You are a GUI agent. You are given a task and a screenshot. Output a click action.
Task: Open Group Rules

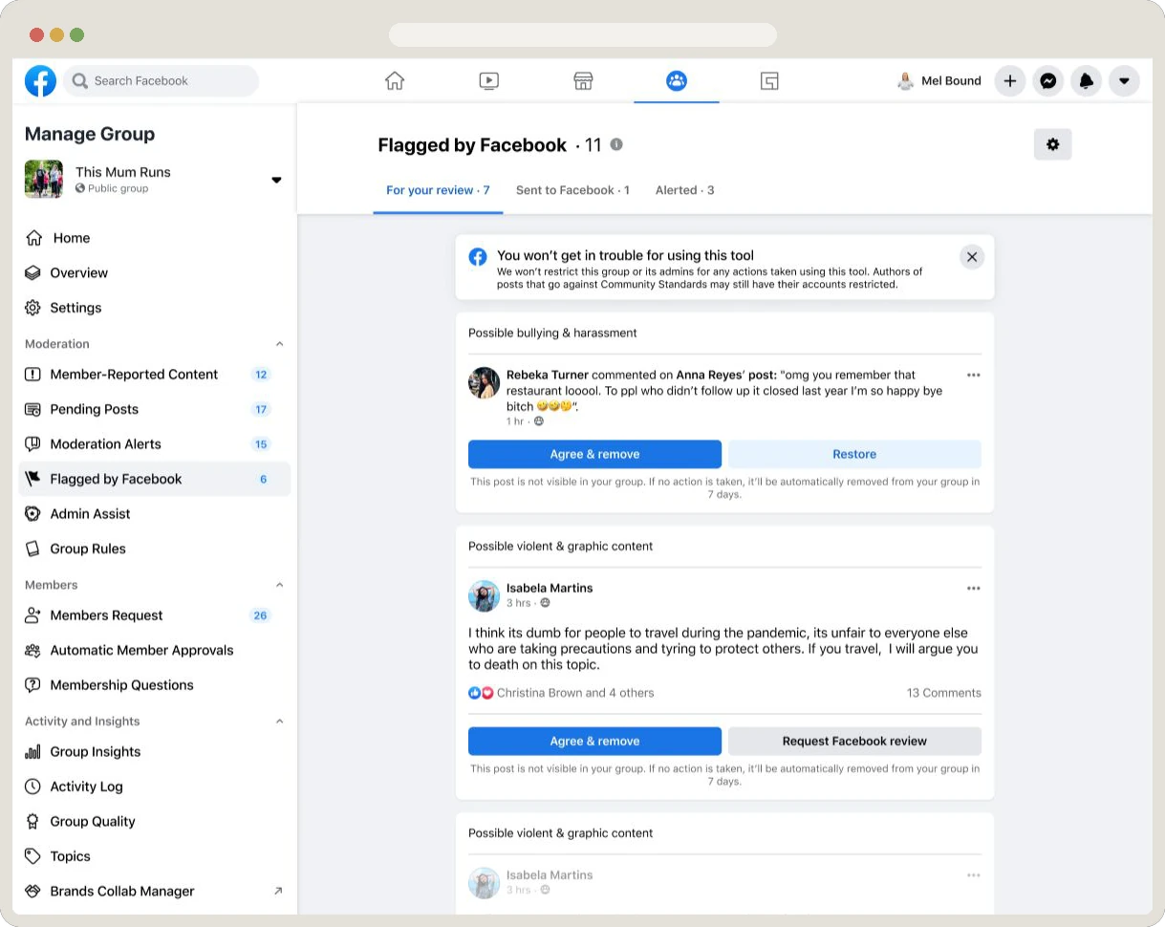click(x=154, y=549)
